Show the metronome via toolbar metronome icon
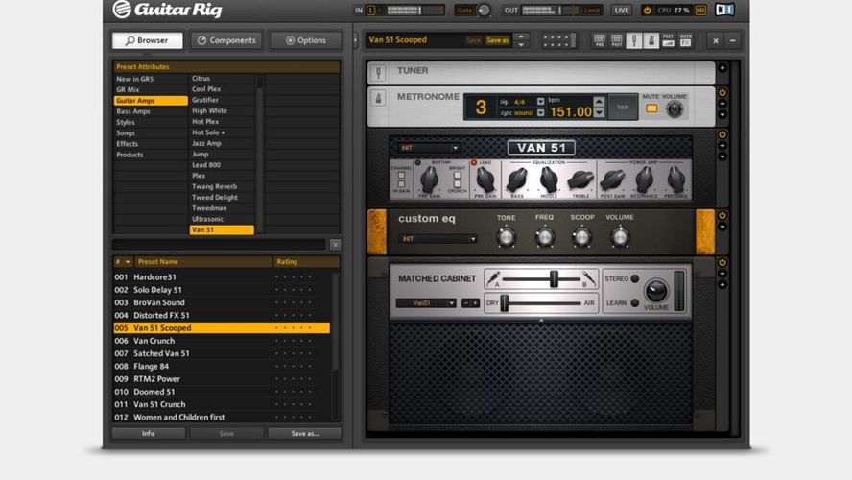Viewport: 852px width, 480px height. click(x=651, y=40)
